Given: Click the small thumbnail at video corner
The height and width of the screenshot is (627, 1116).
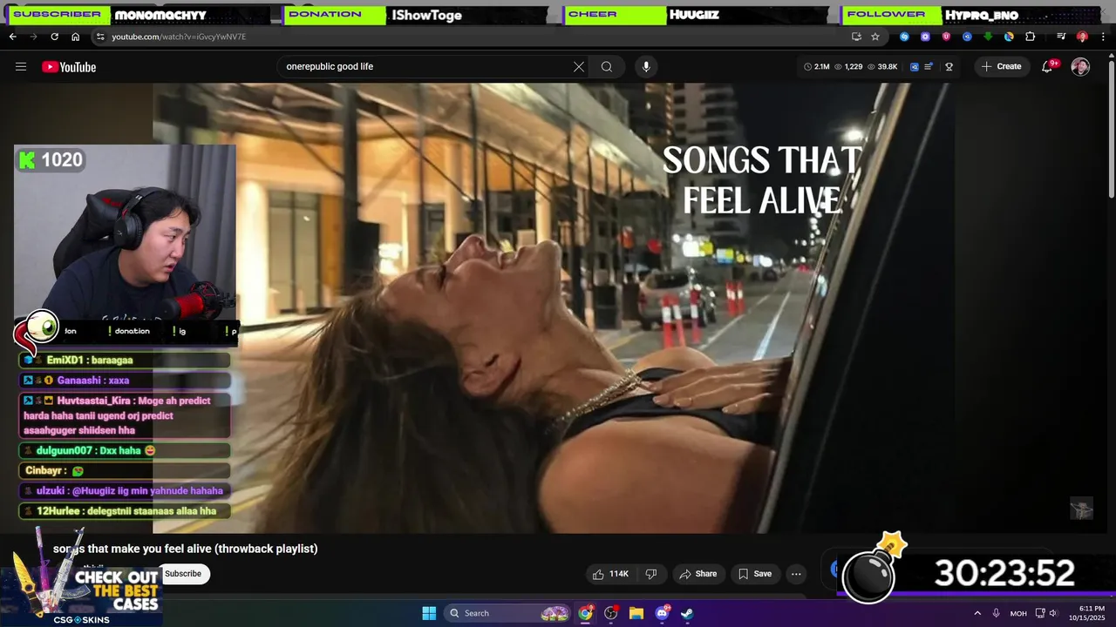Looking at the screenshot, I should 1081,509.
